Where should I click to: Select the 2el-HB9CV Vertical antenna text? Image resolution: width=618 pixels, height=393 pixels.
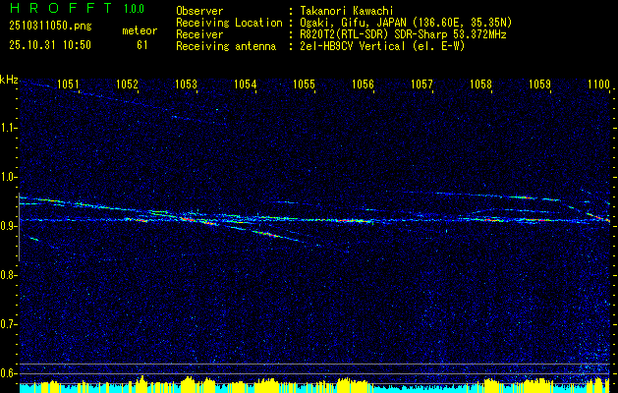pyautogui.click(x=382, y=46)
